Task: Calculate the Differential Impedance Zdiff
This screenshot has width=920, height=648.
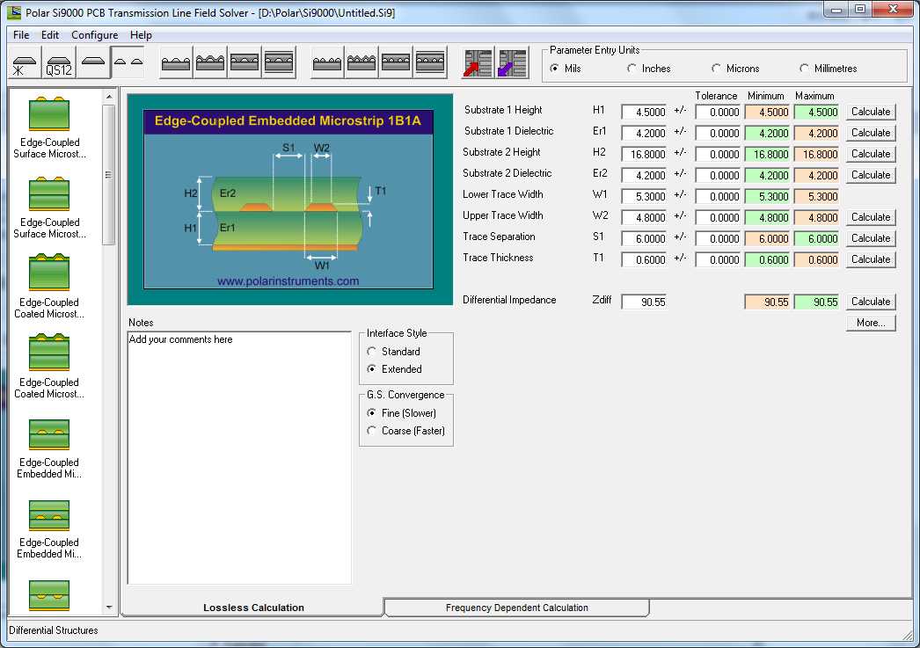Action: pos(871,302)
